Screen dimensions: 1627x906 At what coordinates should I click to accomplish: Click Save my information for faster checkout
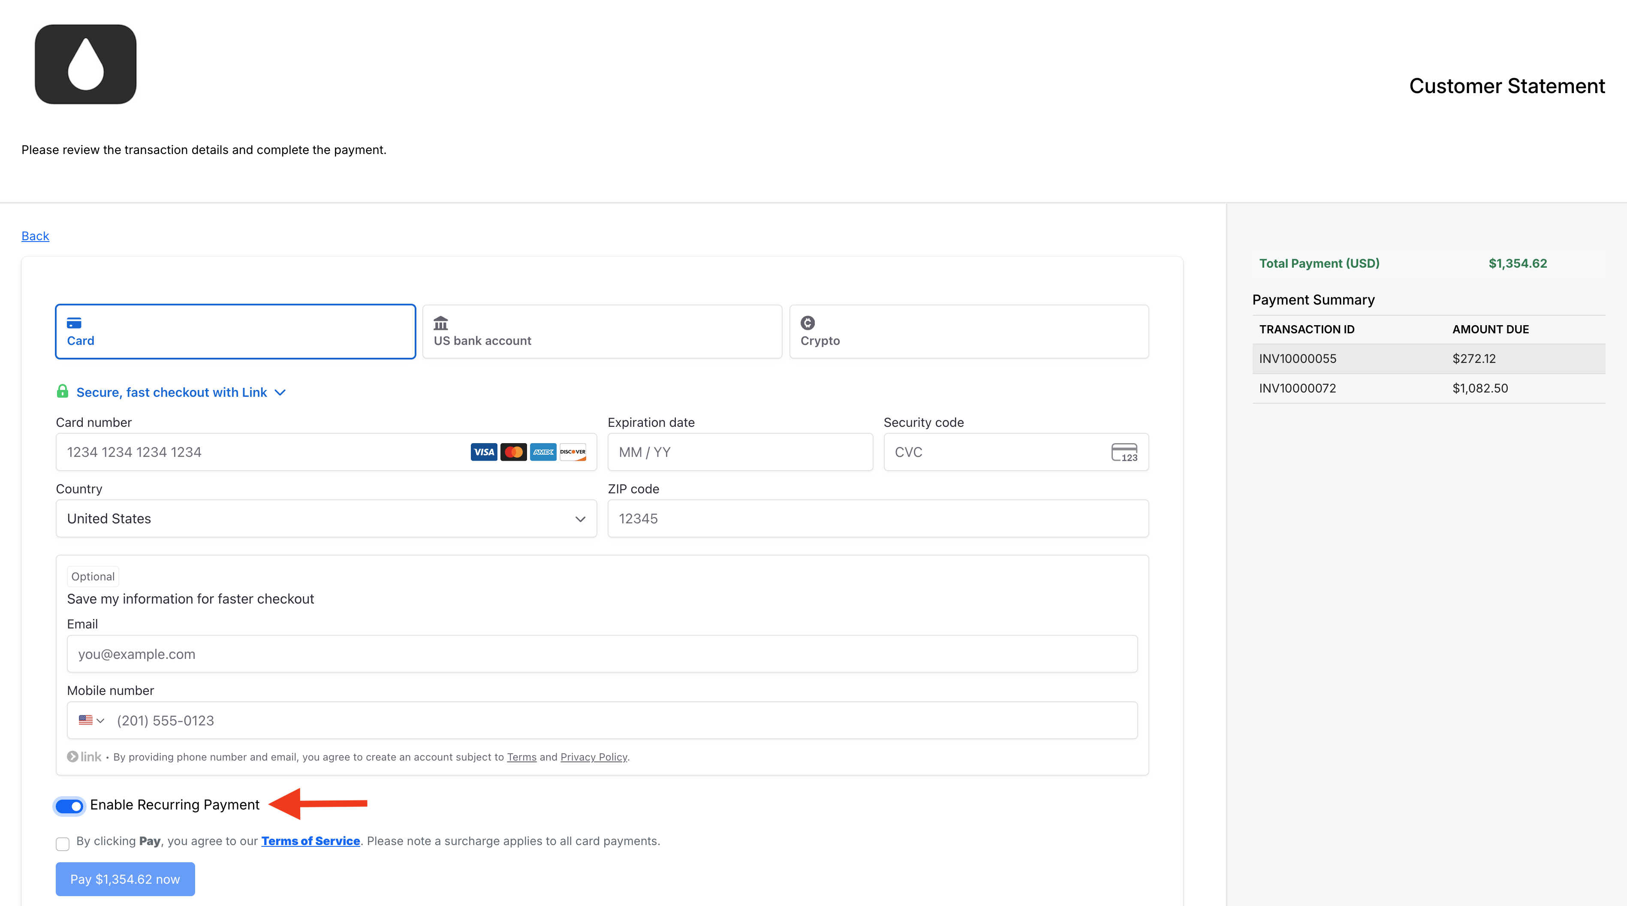click(190, 599)
